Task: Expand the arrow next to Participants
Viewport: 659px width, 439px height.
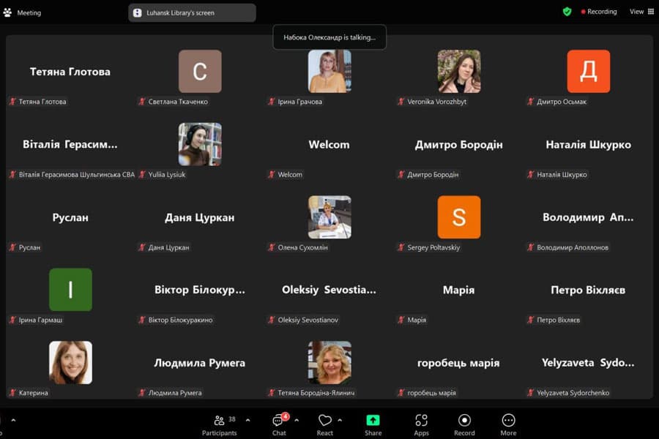Action: 247,420
